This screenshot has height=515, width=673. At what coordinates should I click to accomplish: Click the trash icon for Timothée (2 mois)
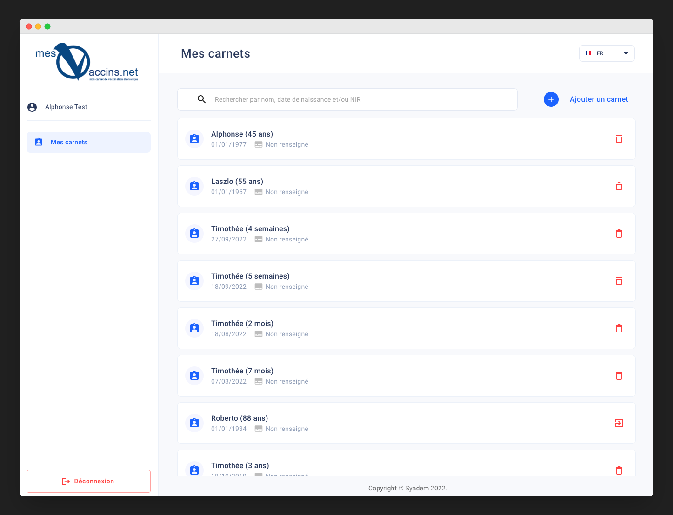pyautogui.click(x=619, y=328)
